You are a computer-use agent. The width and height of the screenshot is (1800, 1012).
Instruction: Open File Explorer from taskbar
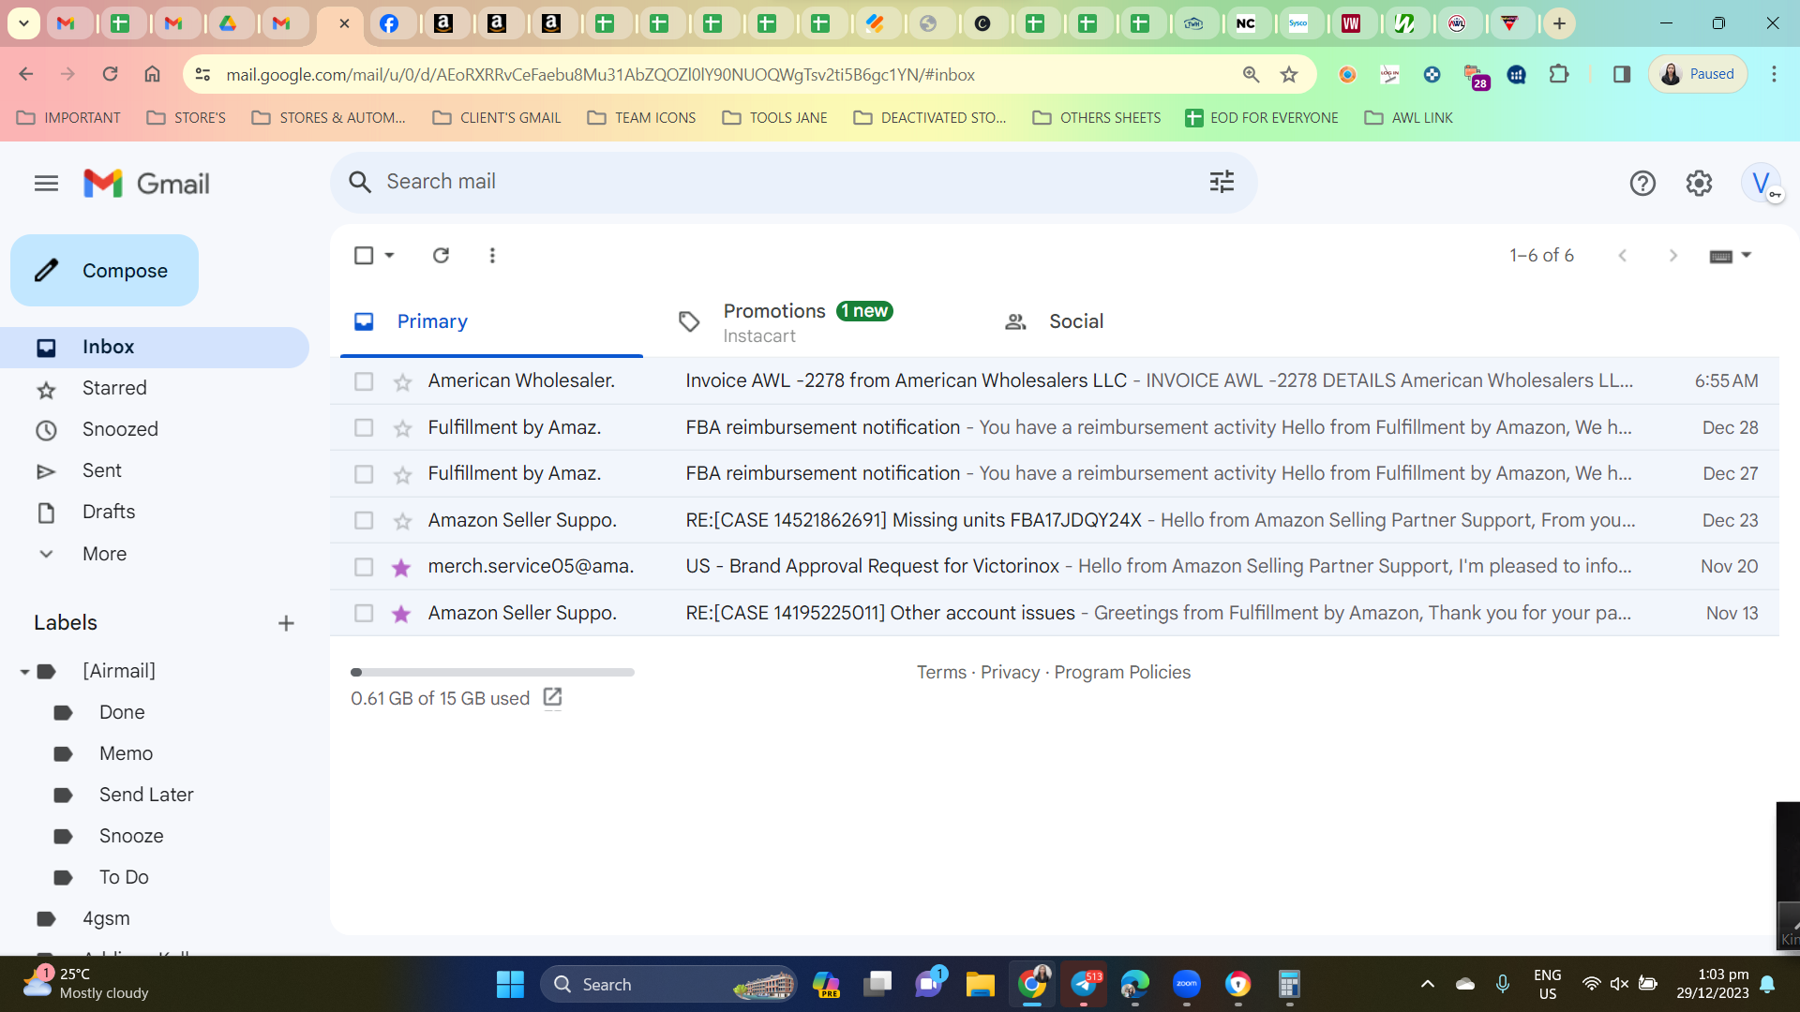980,985
